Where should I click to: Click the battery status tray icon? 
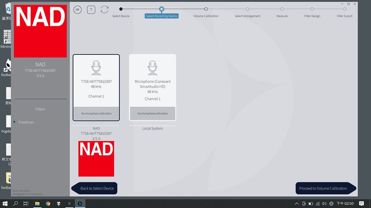(x=311, y=203)
